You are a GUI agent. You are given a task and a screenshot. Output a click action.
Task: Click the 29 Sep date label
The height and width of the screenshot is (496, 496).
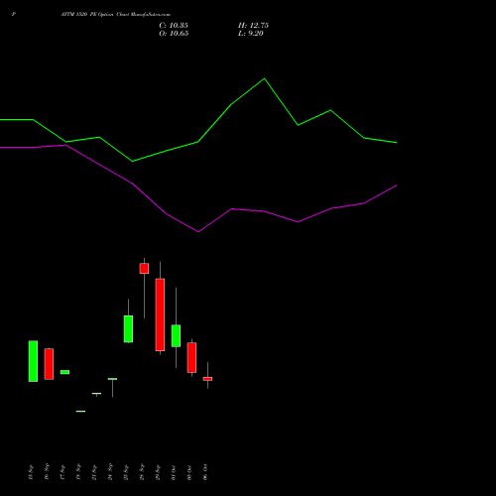(x=158, y=472)
